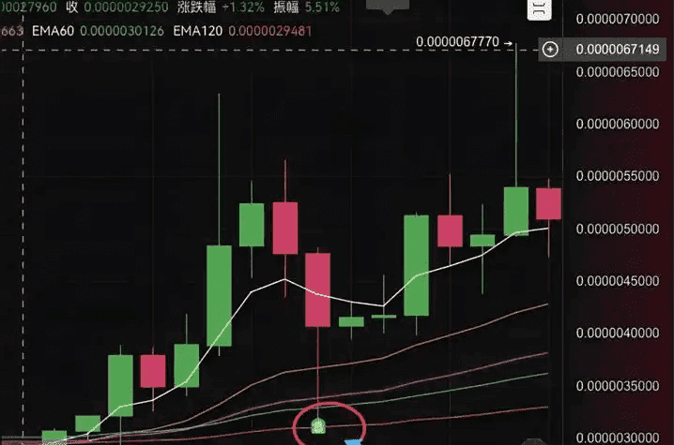The width and height of the screenshot is (674, 445).
Task: Click the 涨跌幅 change percentage readout
Action: (x=221, y=7)
